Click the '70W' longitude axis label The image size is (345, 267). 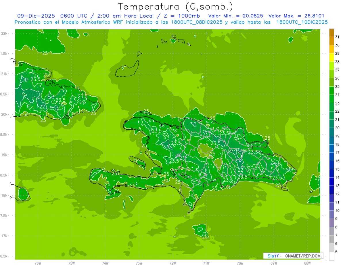click(240, 263)
